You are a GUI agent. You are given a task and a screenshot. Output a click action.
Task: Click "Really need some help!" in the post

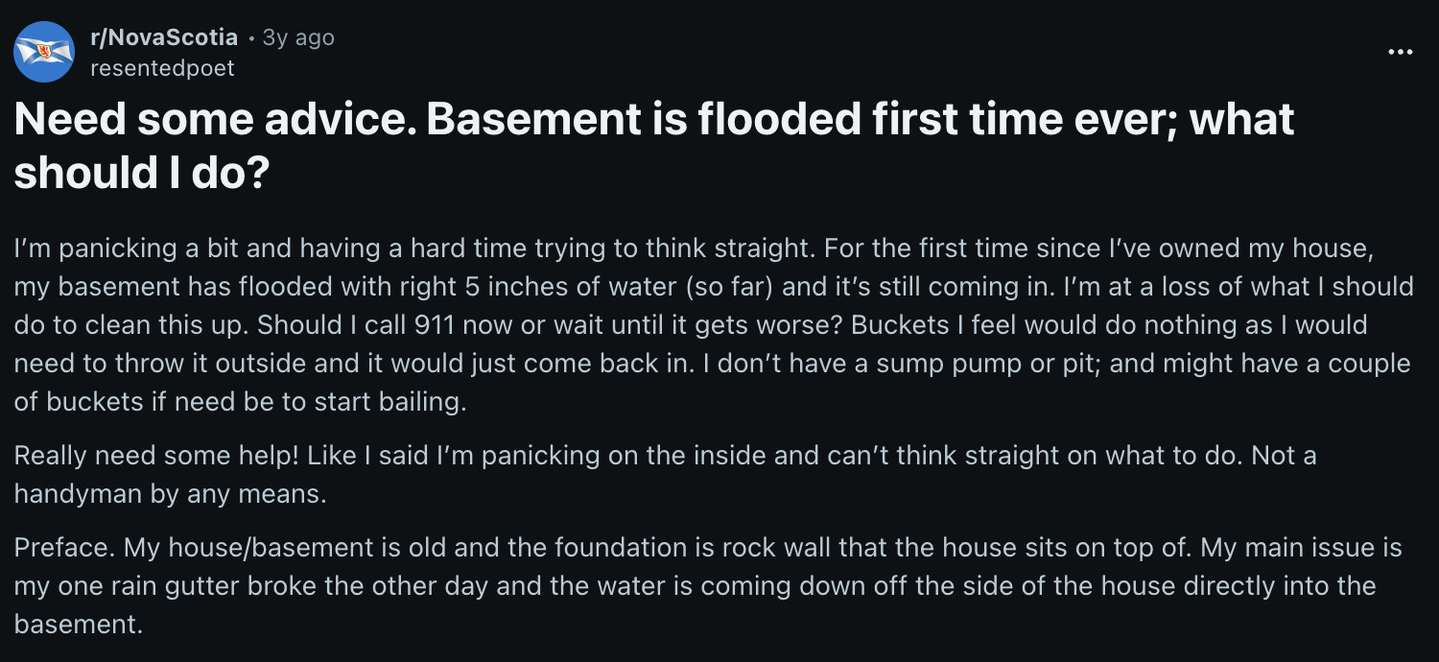click(155, 455)
